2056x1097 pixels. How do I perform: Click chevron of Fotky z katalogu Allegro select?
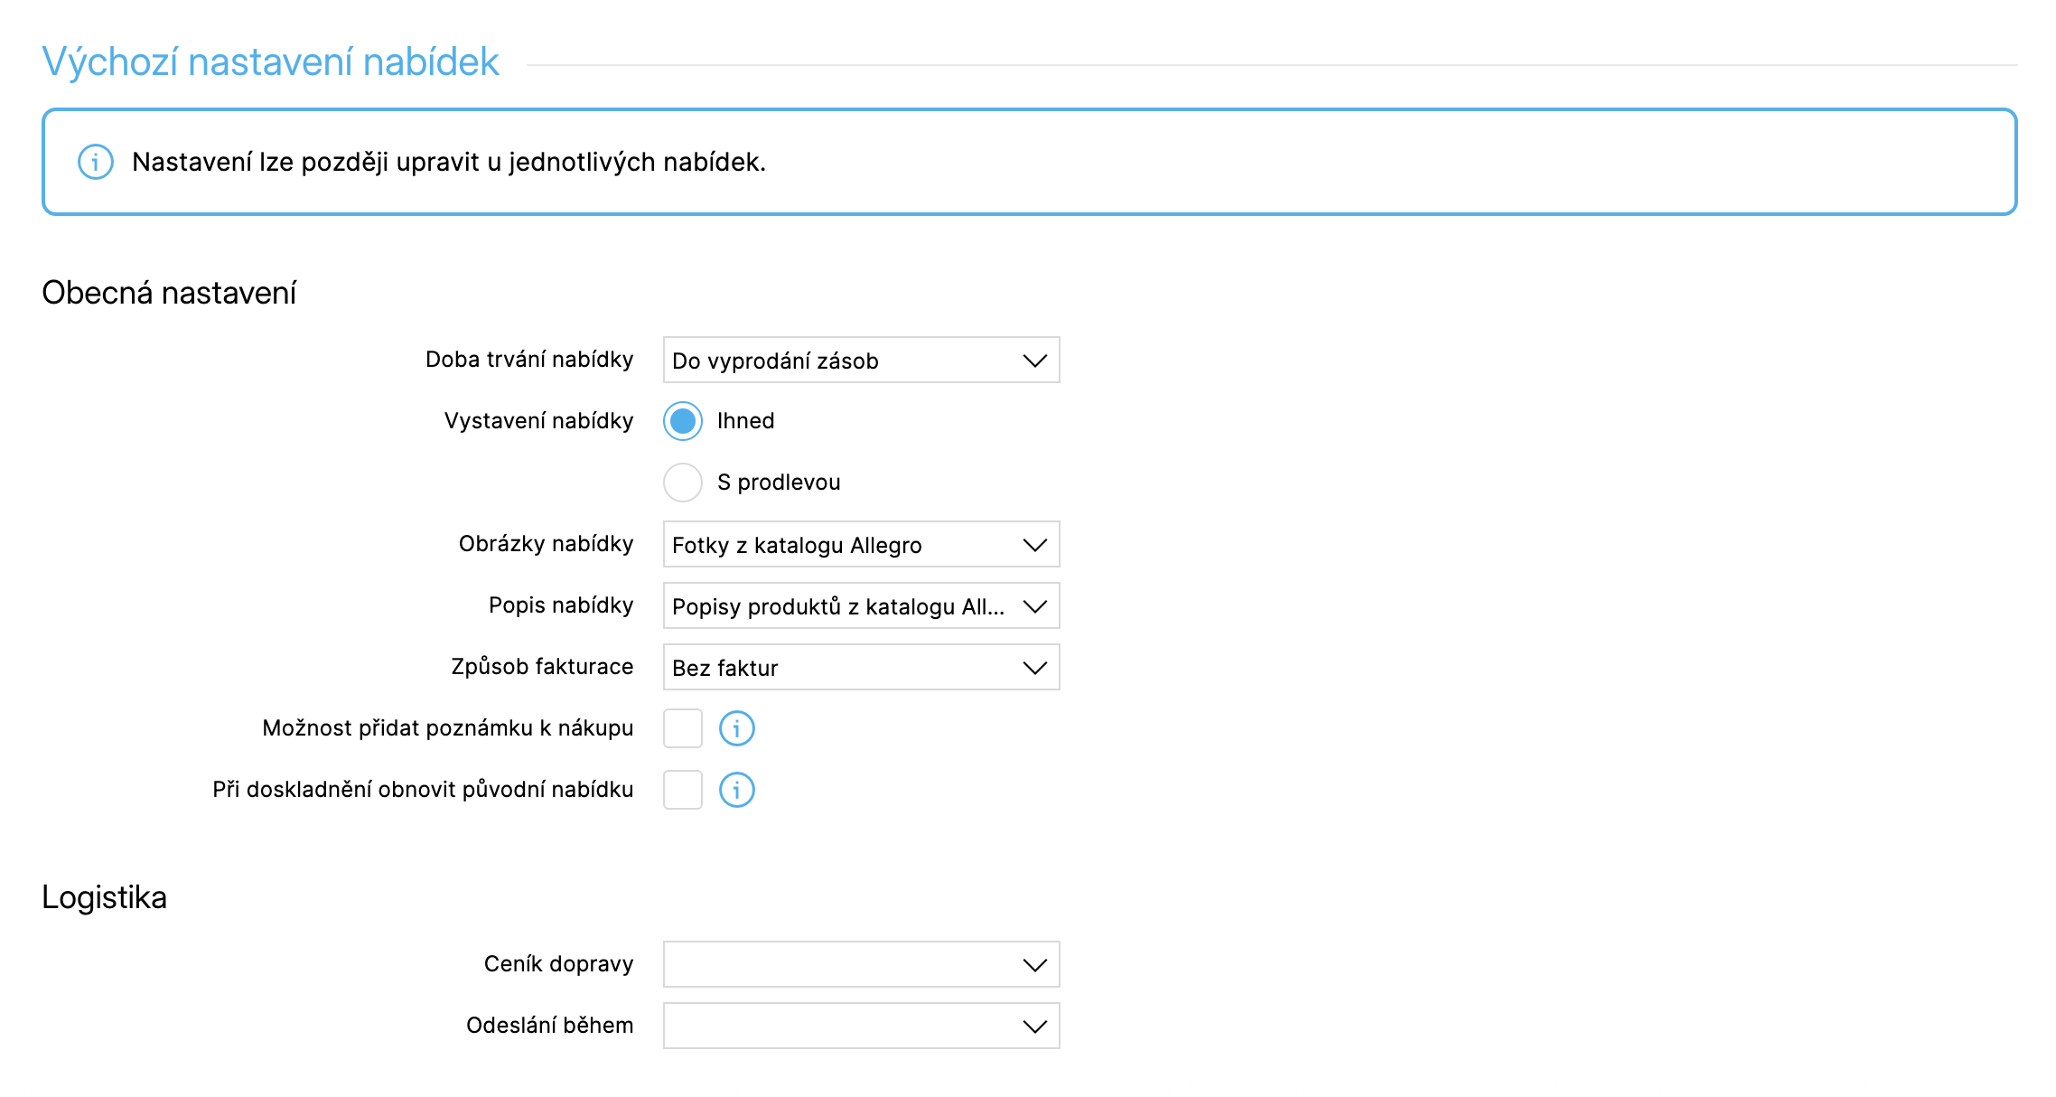(x=1034, y=545)
